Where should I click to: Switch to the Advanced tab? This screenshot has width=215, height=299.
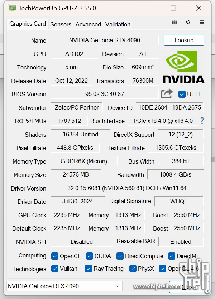(x=88, y=24)
